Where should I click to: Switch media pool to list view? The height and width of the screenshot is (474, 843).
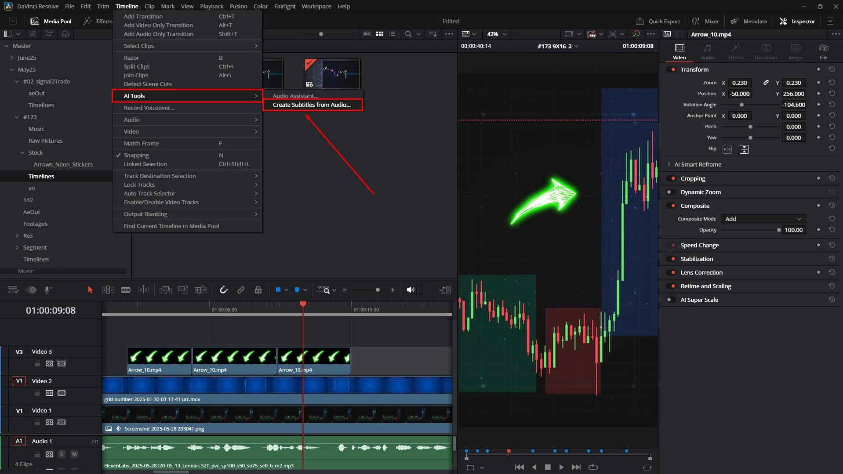click(x=392, y=34)
